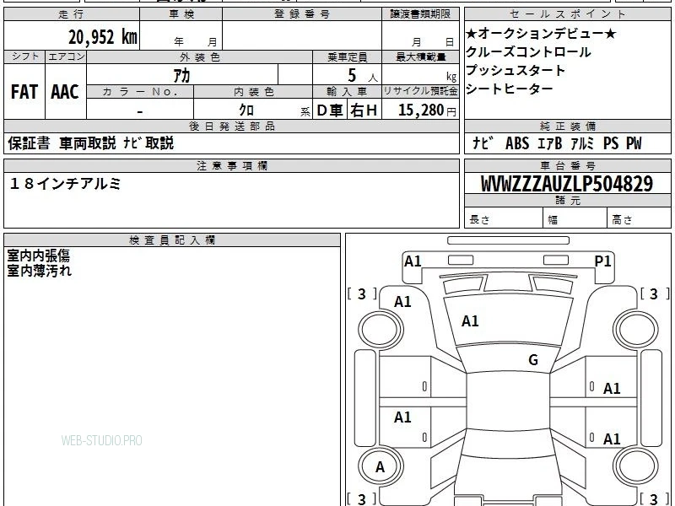Select the セールスポイント section header
The height and width of the screenshot is (506, 675).
[567, 14]
